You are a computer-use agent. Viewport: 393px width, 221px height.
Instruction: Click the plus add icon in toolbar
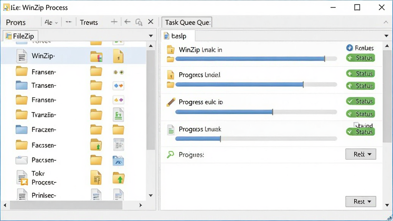[x=114, y=22]
